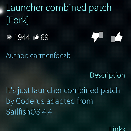Tap the 1944 activations count
This screenshot has width=131, height=131.
(22, 37)
